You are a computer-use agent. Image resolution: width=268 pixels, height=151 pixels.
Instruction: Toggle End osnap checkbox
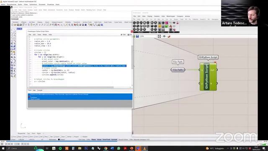click(x=12, y=137)
